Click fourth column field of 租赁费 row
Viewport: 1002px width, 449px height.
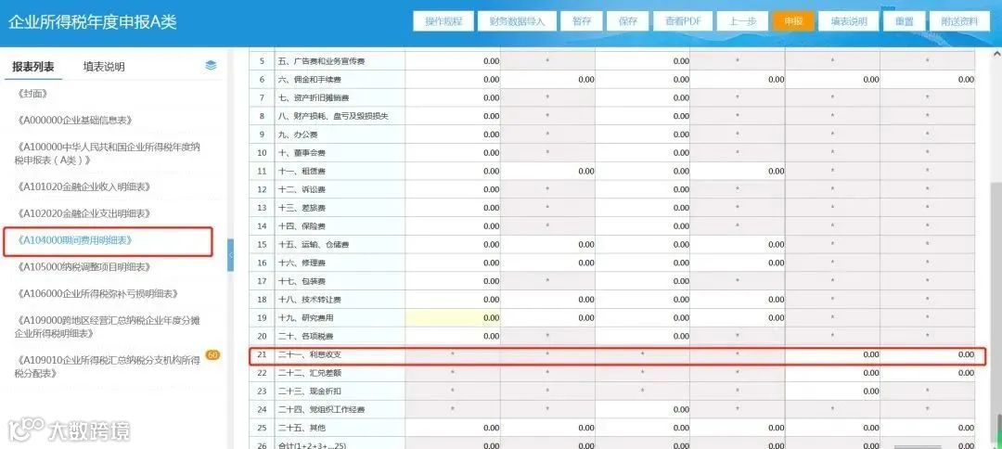tap(738, 172)
